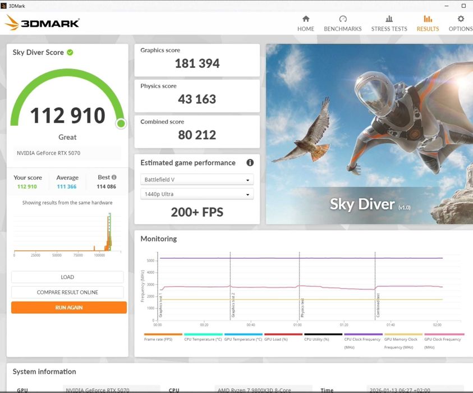Open Results bar chart icon
Image resolution: width=473 pixels, height=393 pixels.
(x=428, y=19)
